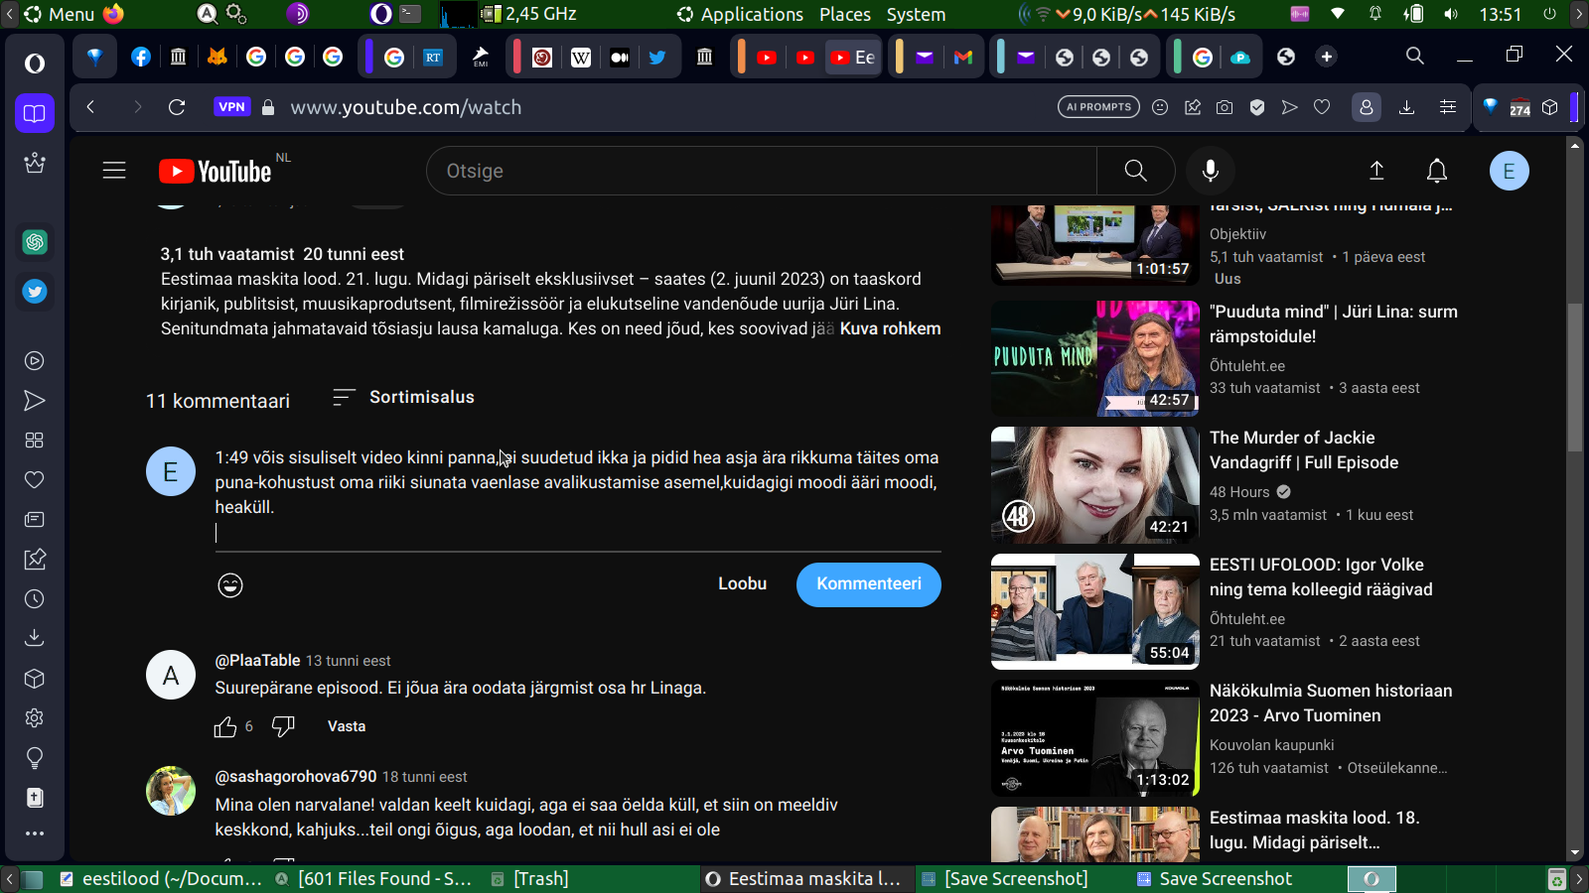Open Pinboards heart in the sidebar
Screen dimensions: 1589x893
(x=35, y=480)
